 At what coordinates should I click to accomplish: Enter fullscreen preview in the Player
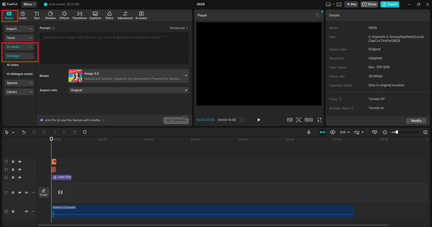tap(319, 120)
